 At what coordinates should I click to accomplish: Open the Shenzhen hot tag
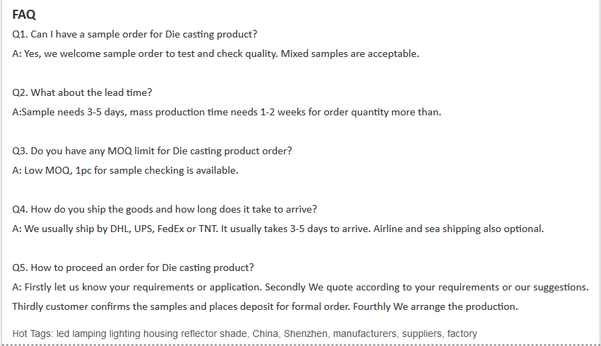tap(305, 333)
